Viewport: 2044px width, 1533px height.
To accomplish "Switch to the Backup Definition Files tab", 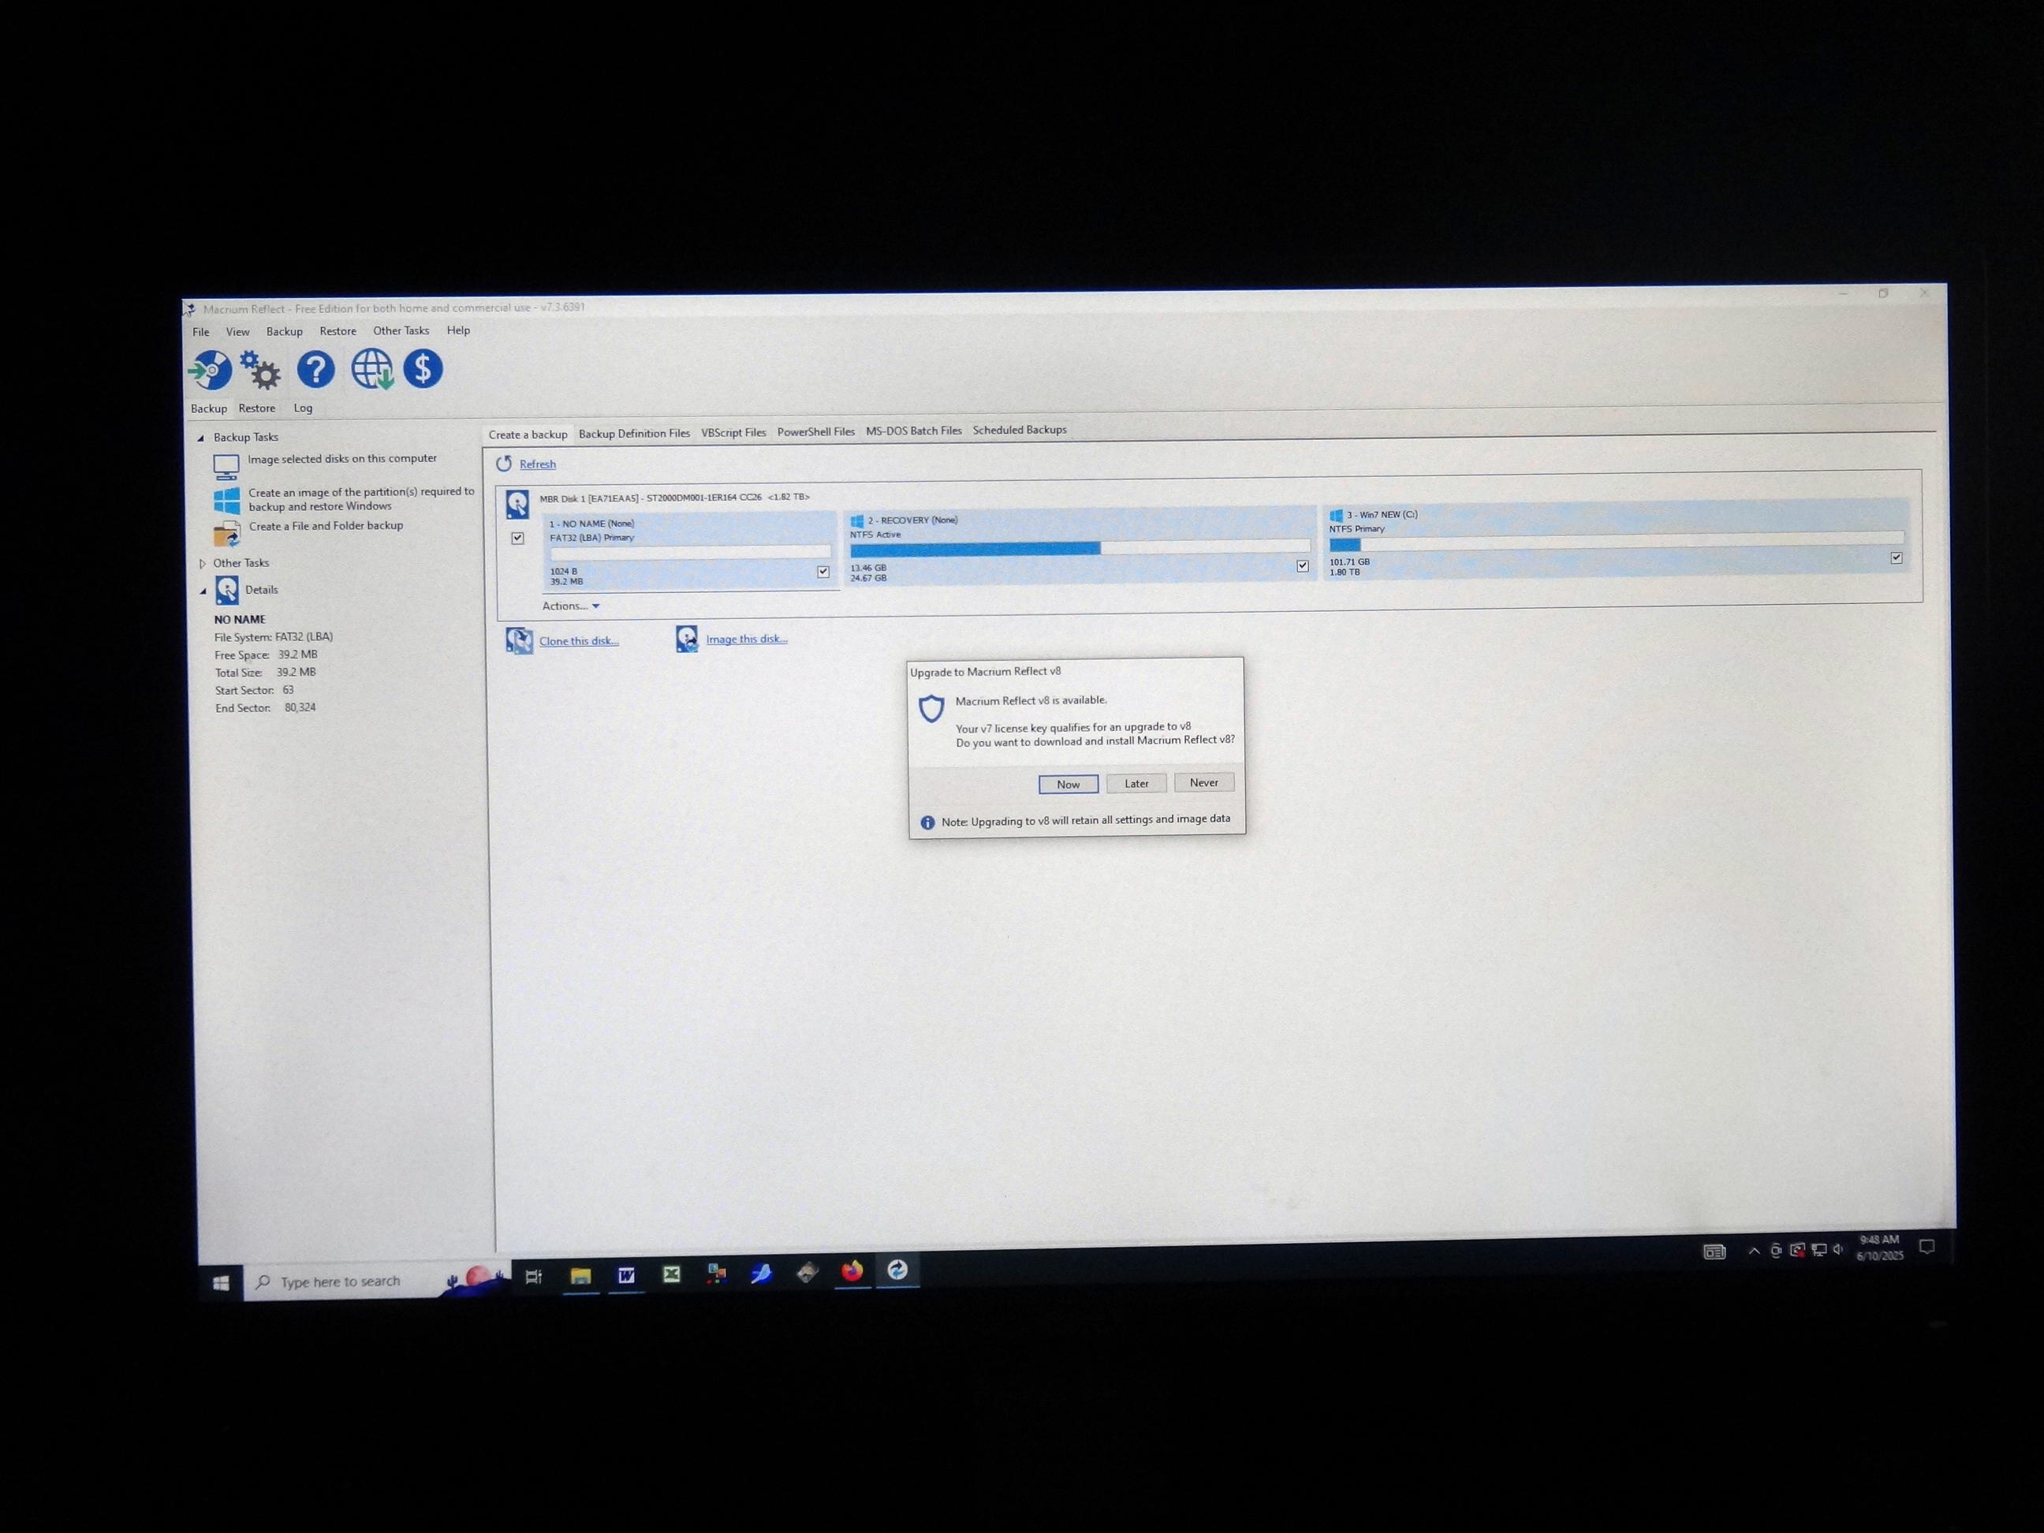I will pyautogui.click(x=634, y=434).
